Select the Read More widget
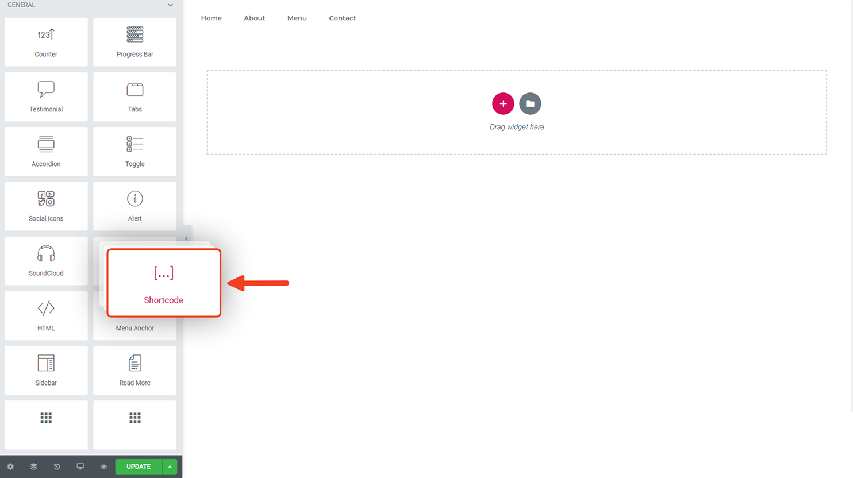Screen dimensions: 853x478 click(135, 371)
